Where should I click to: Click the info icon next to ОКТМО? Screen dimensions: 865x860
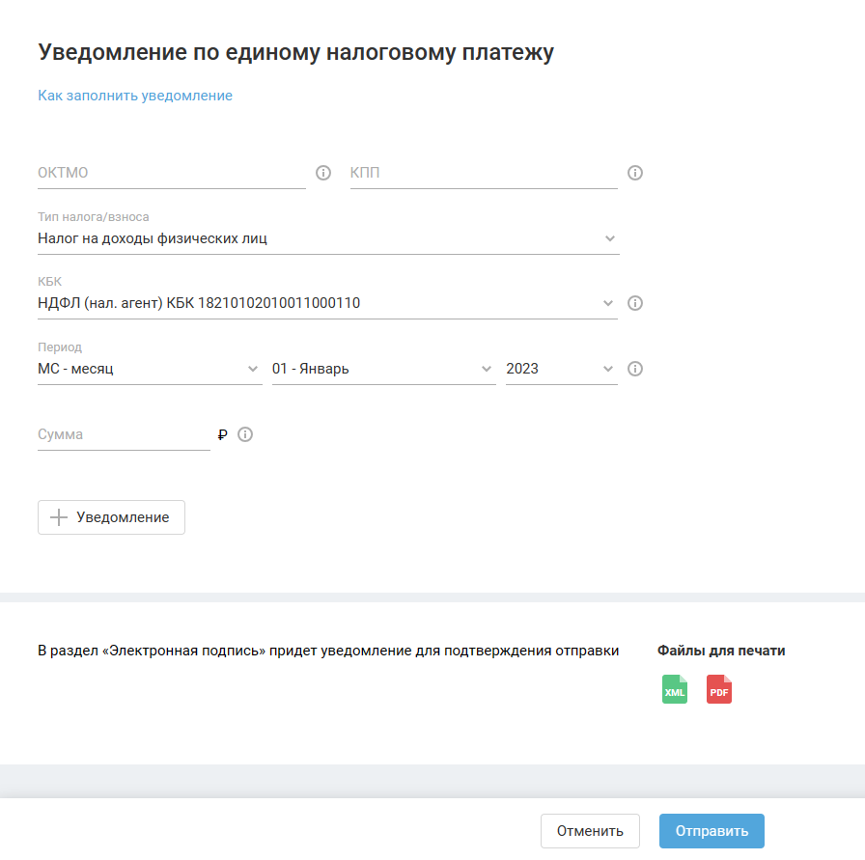(323, 174)
